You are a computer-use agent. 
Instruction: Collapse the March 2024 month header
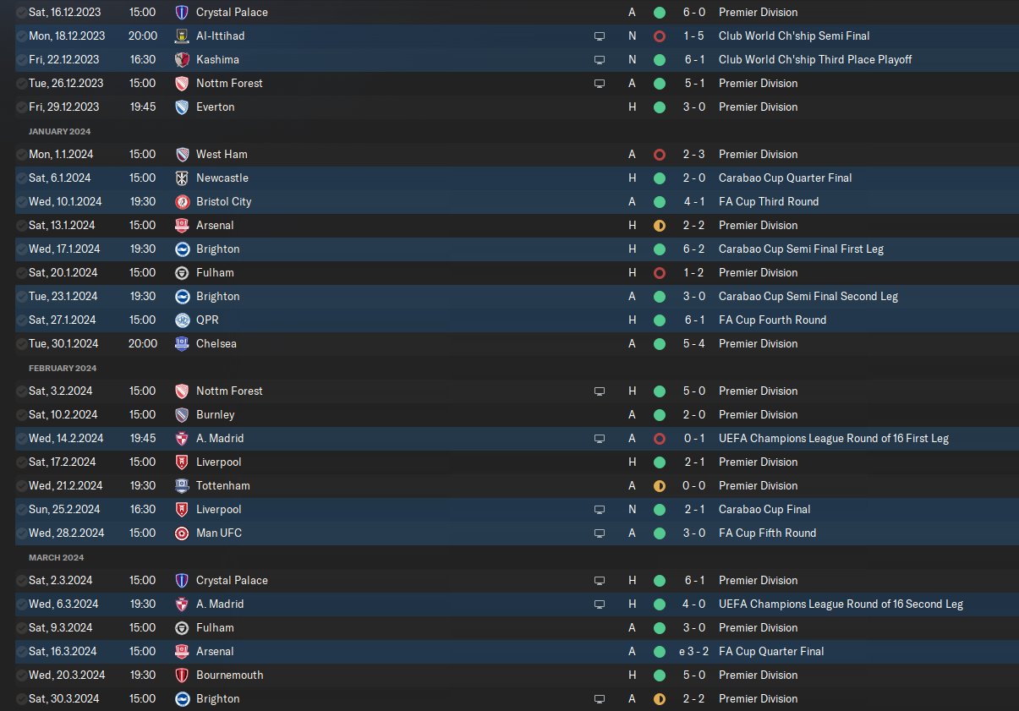pos(57,557)
